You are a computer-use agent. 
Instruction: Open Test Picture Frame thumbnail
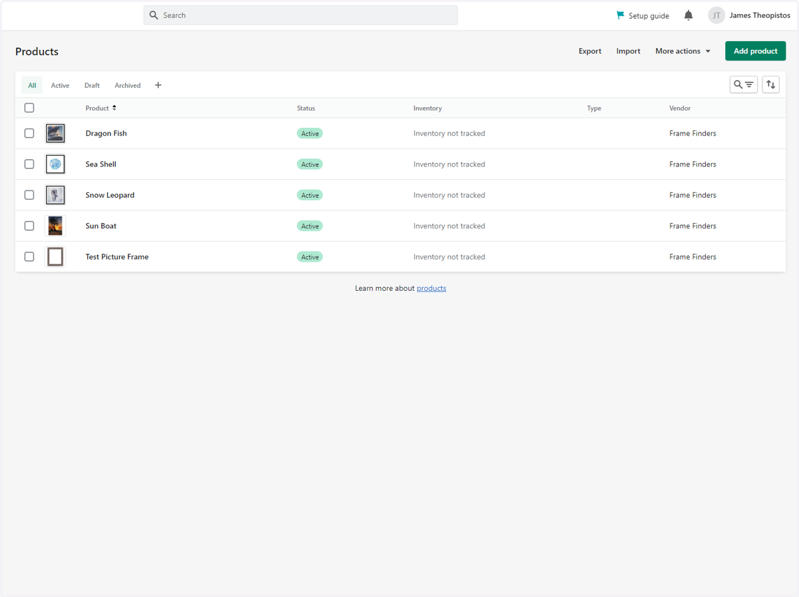55,257
